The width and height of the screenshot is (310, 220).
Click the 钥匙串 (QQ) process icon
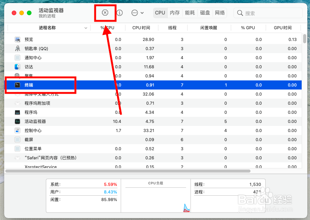click(x=17, y=49)
